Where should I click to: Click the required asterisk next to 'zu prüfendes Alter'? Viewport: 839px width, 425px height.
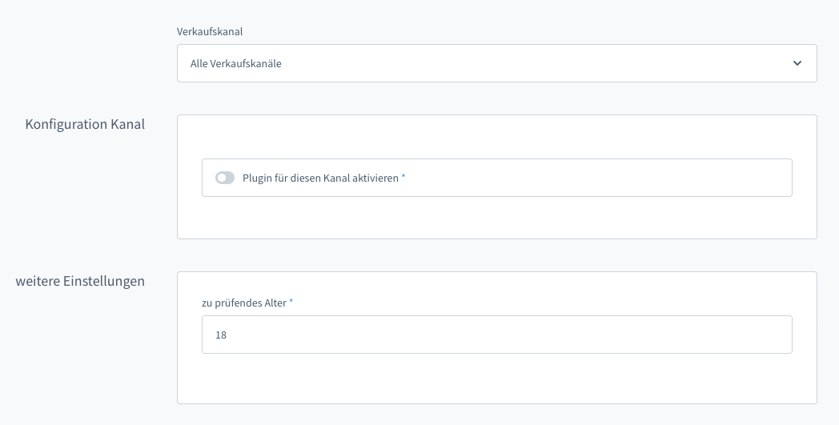[291, 301]
